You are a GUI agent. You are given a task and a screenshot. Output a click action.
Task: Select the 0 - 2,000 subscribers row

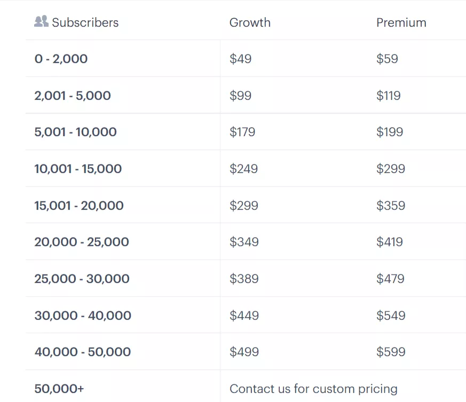coord(246,59)
